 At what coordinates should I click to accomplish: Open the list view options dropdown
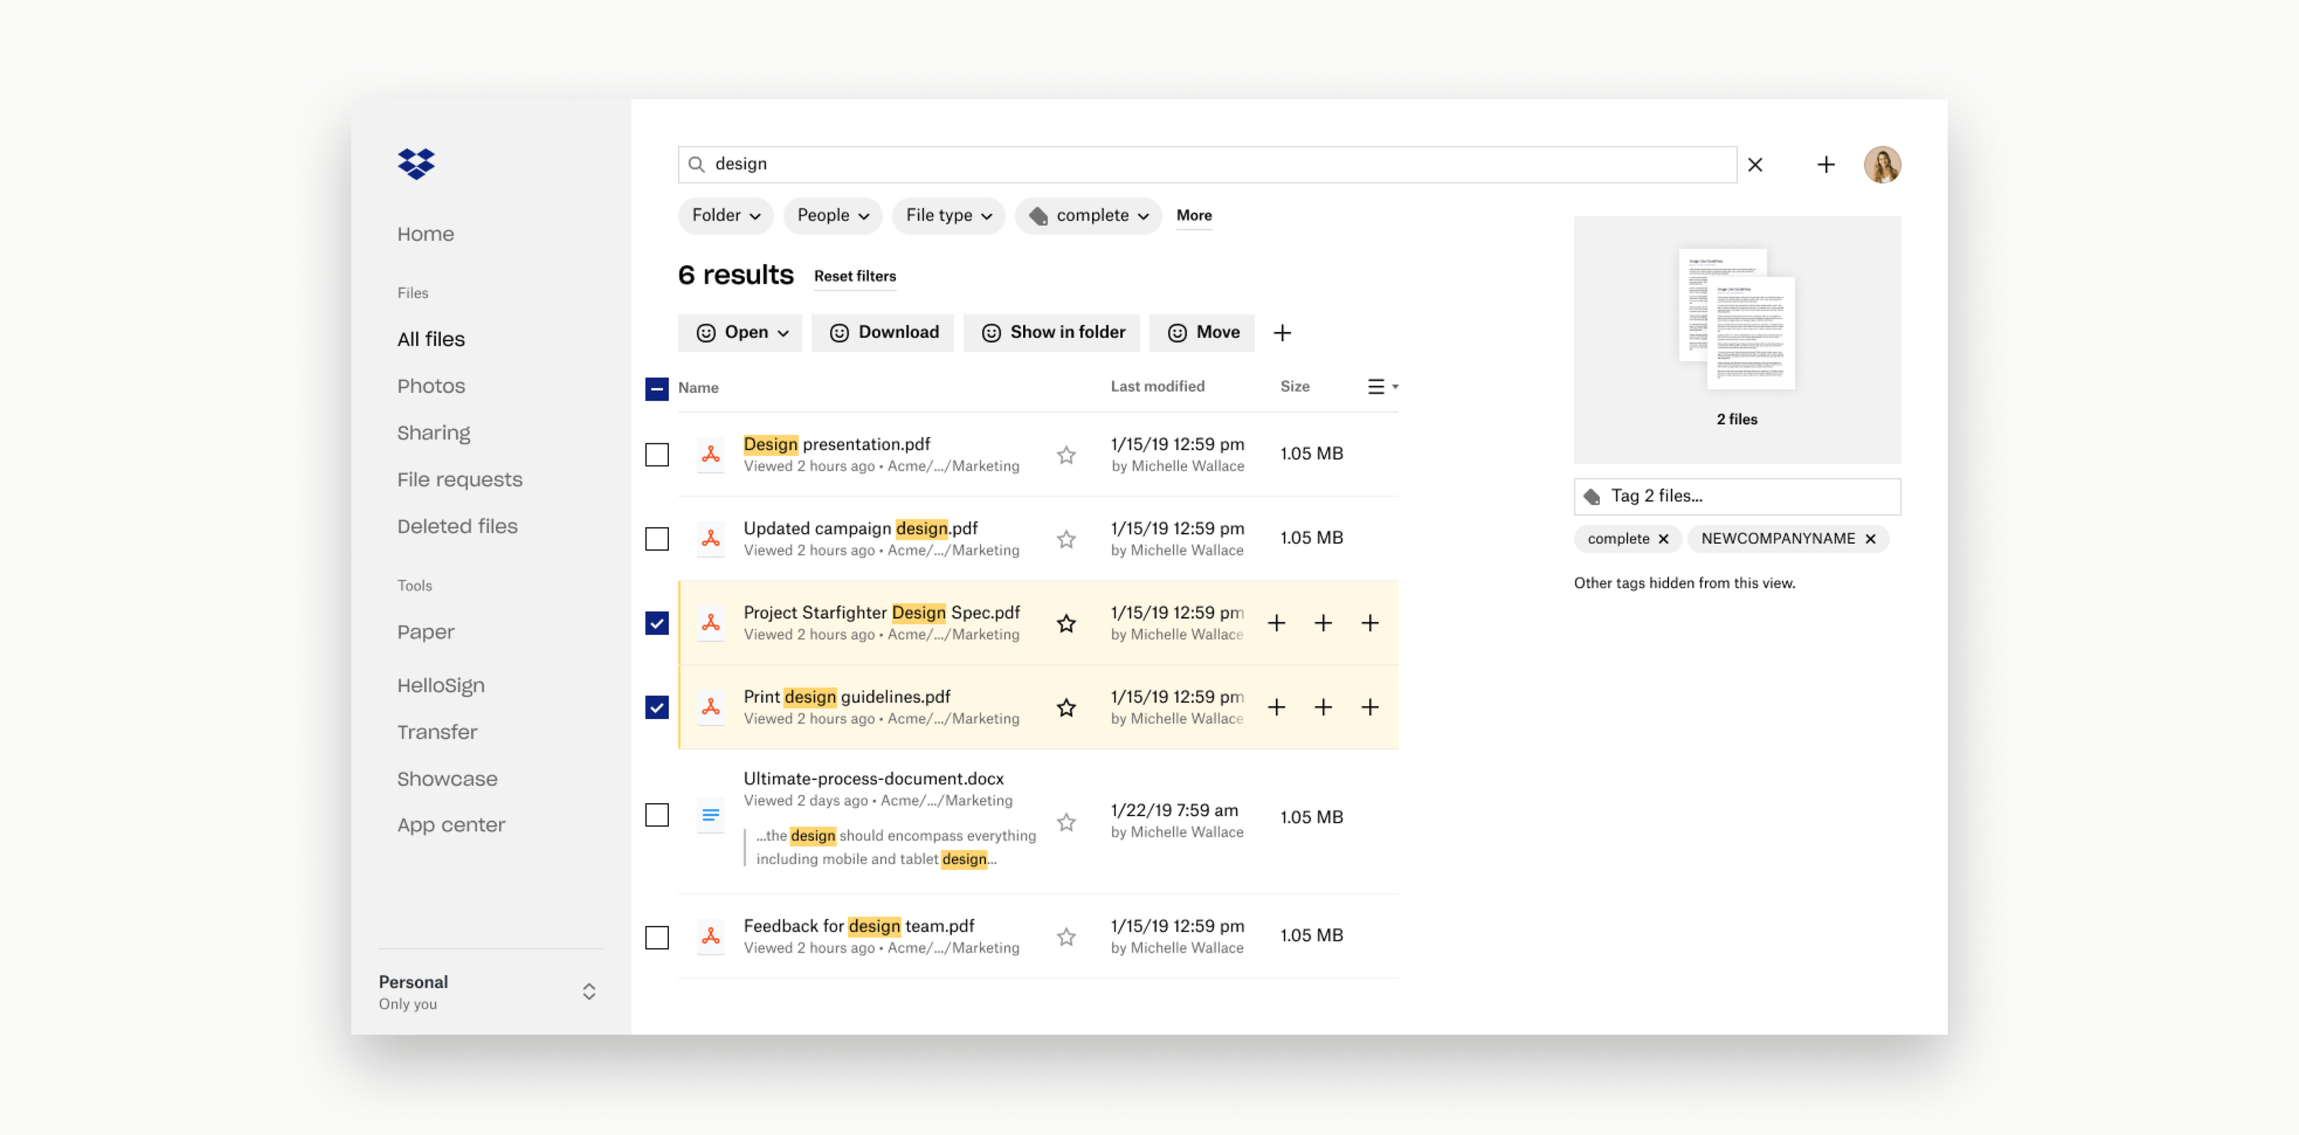pos(1382,386)
